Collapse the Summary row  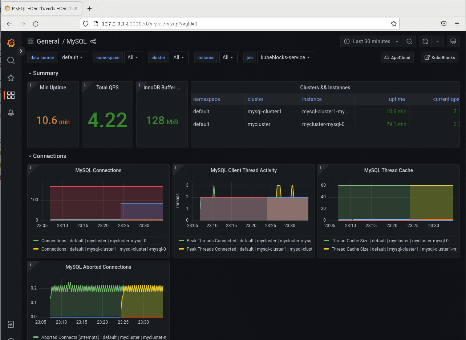tap(43, 73)
